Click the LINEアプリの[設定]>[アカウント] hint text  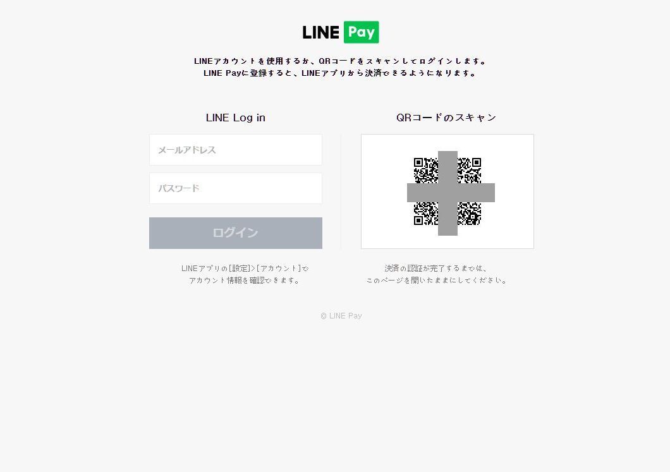245,269
